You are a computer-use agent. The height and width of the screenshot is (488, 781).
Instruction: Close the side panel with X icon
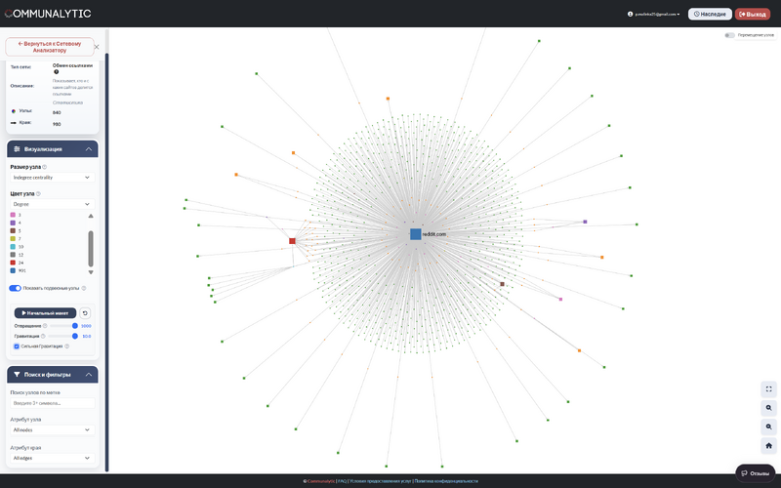point(96,47)
